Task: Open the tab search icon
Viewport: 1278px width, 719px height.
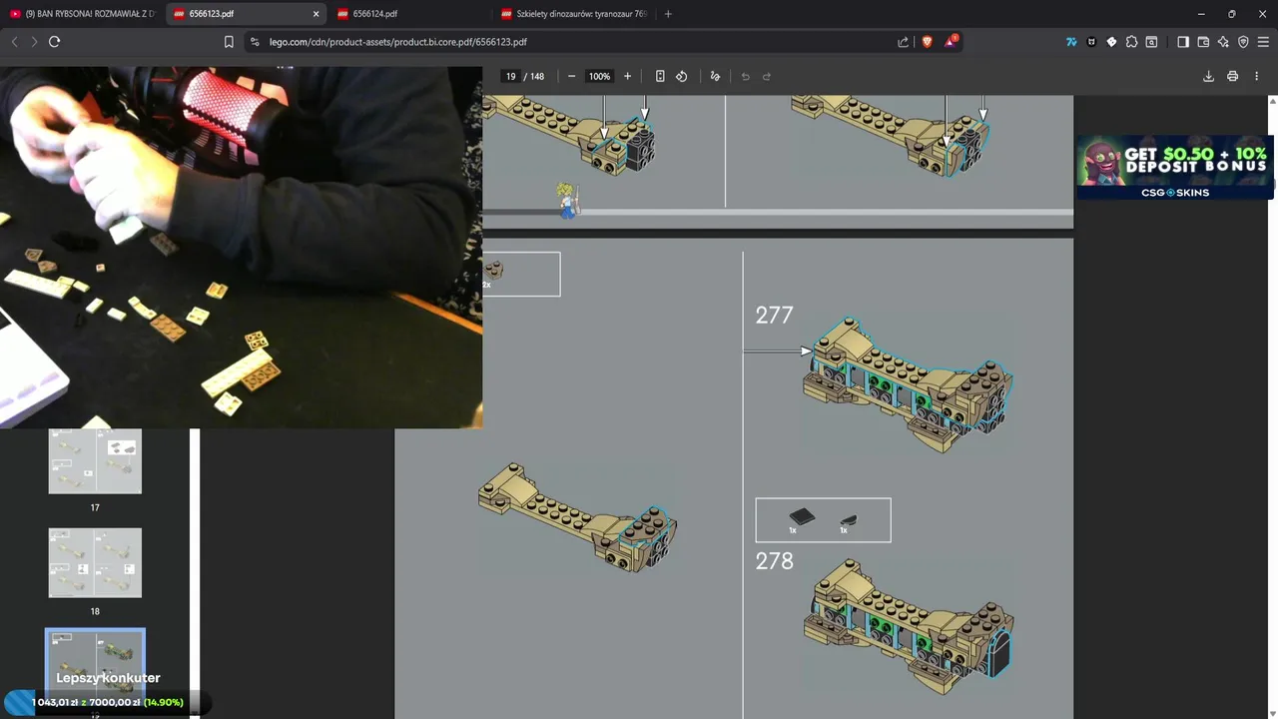Action: click(1151, 42)
